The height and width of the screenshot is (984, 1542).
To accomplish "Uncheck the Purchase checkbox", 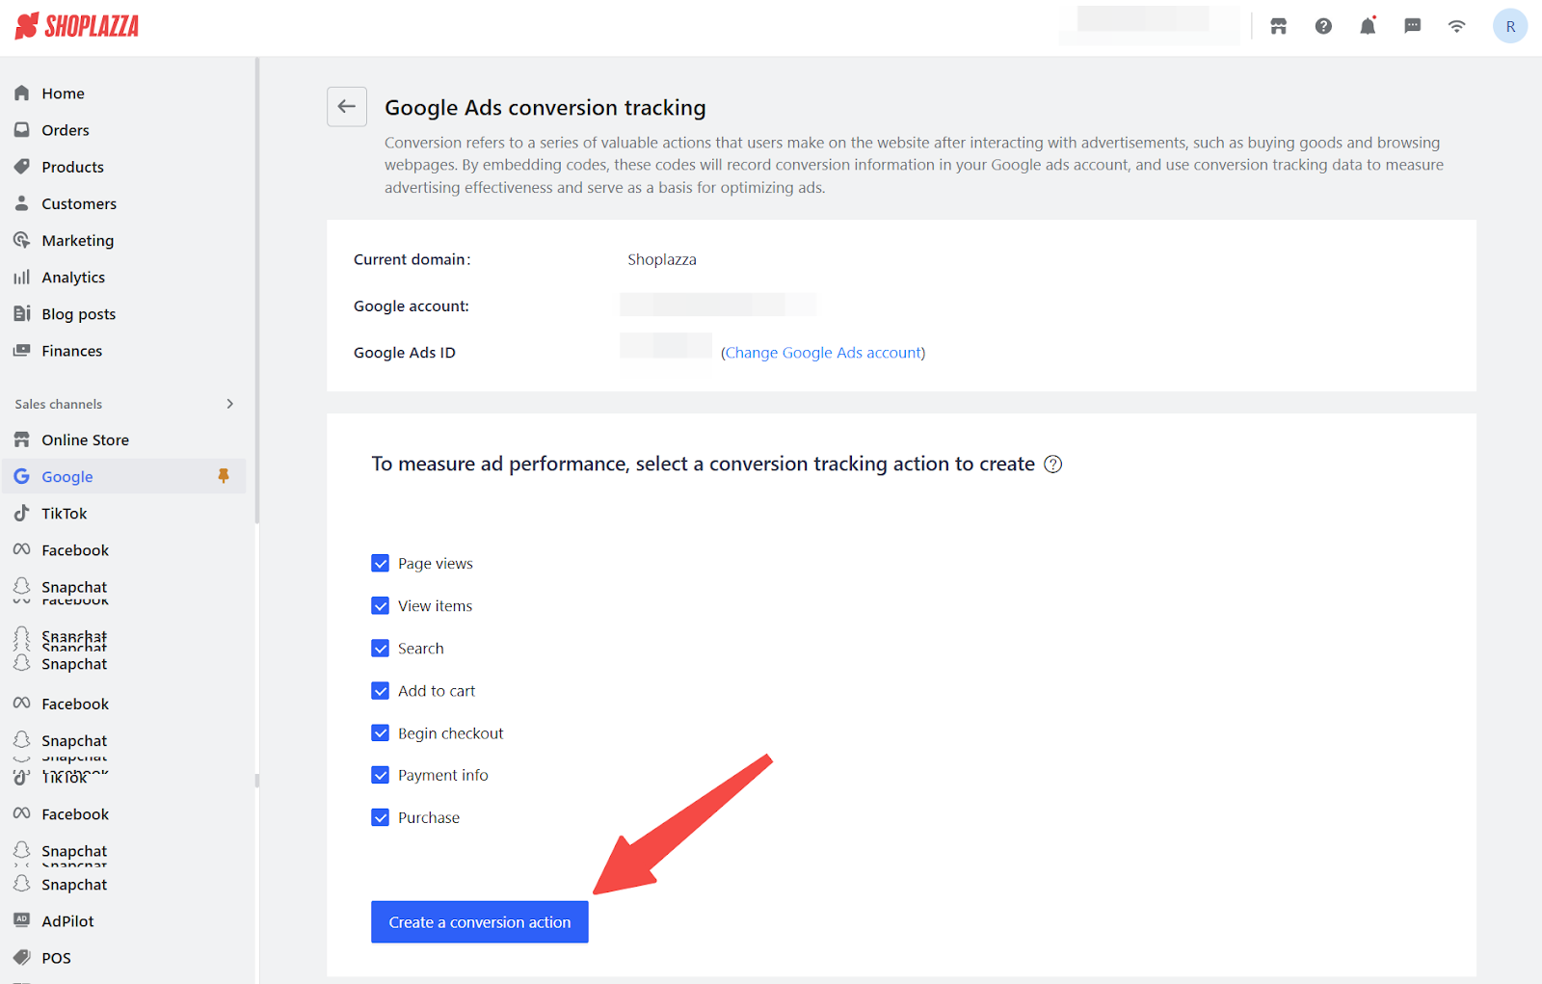I will [x=381, y=817].
